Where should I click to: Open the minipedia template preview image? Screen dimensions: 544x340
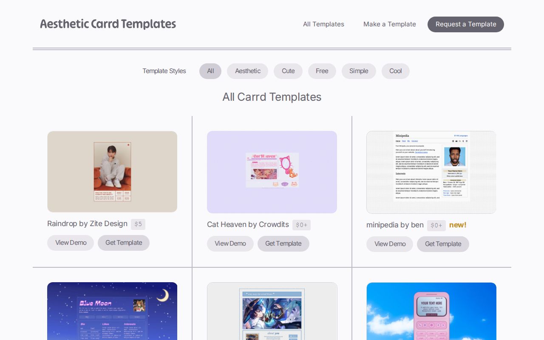431,172
